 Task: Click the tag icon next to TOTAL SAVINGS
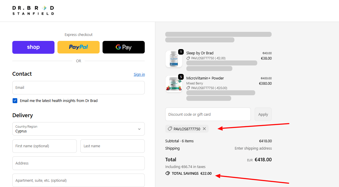(x=167, y=173)
